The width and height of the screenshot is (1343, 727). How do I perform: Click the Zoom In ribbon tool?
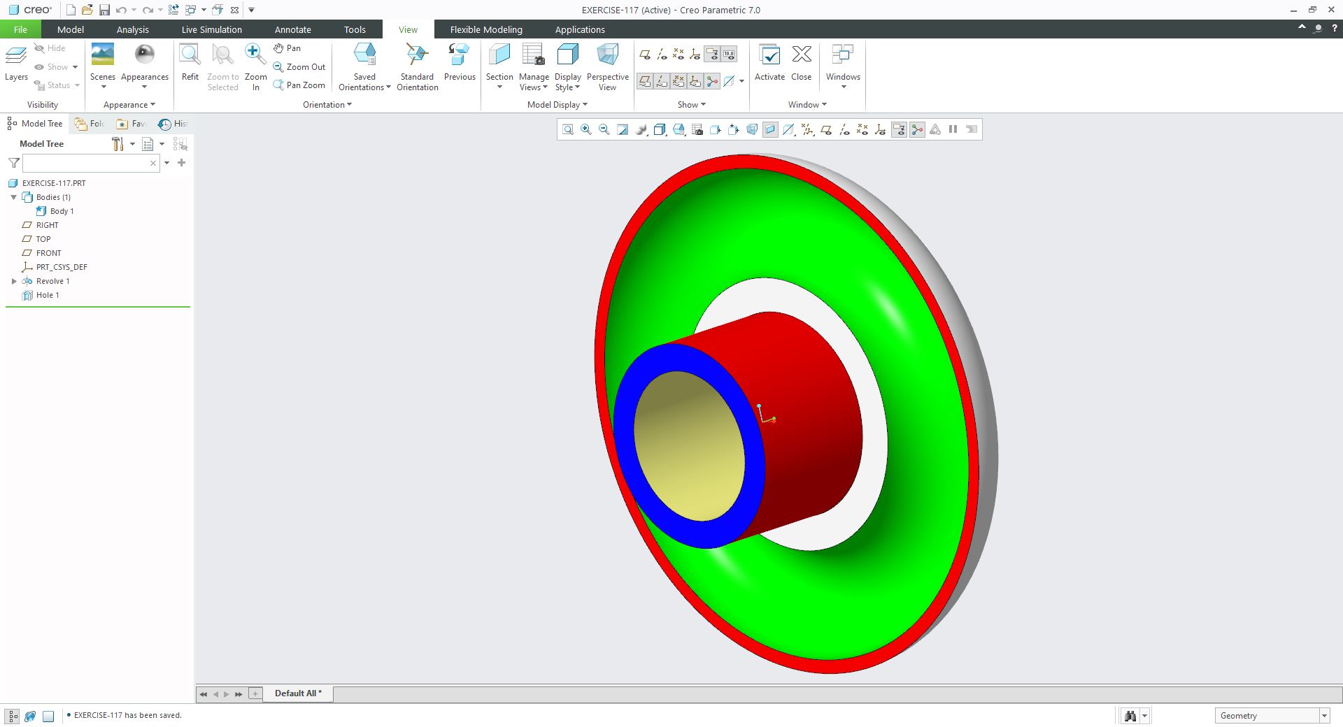click(255, 66)
